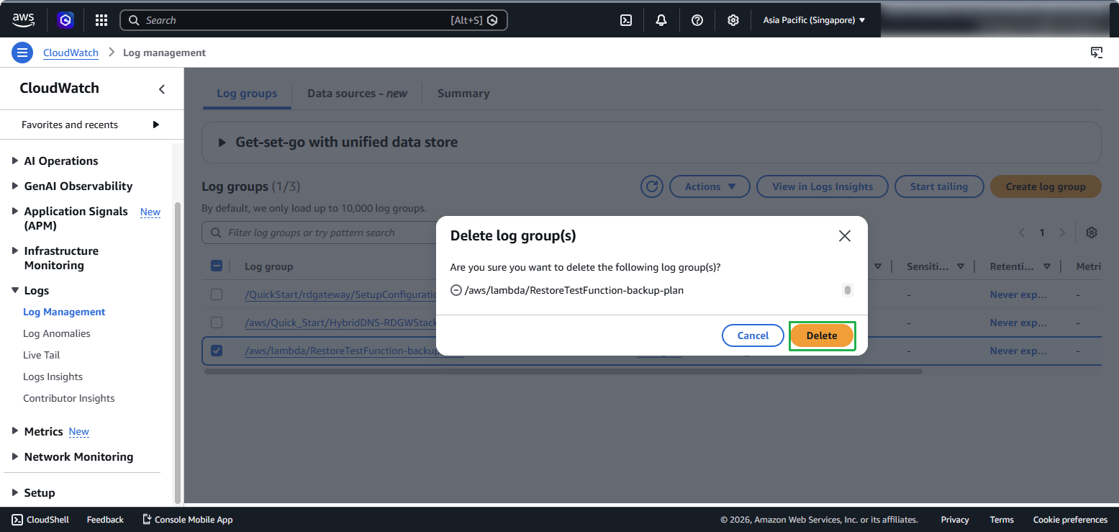Launch CloudShell from the top bar icon
1119x532 pixels.
point(626,20)
